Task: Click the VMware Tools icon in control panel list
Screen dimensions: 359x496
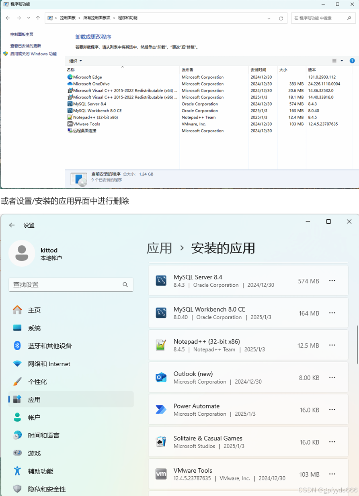Action: pos(70,124)
